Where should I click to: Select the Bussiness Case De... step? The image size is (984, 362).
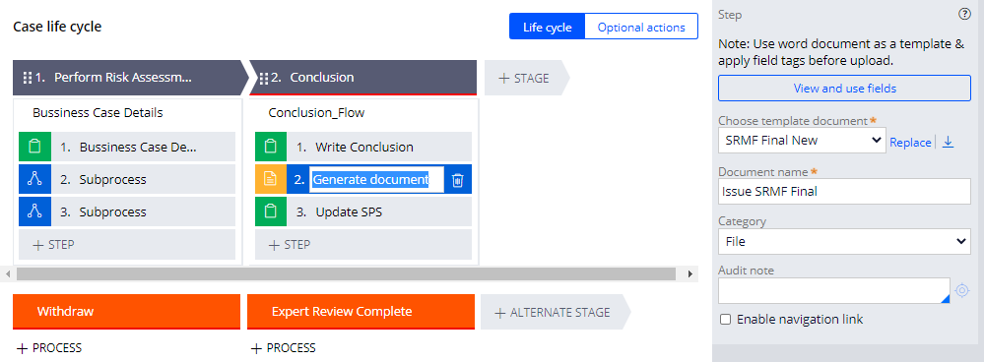pyautogui.click(x=127, y=148)
